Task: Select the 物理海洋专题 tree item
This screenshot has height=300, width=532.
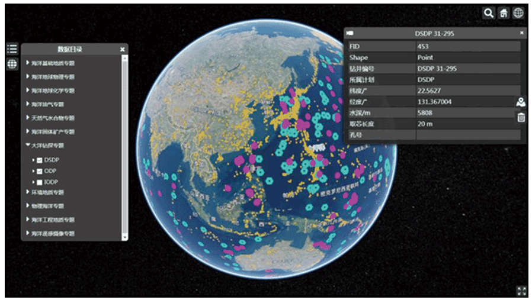Action: point(53,206)
